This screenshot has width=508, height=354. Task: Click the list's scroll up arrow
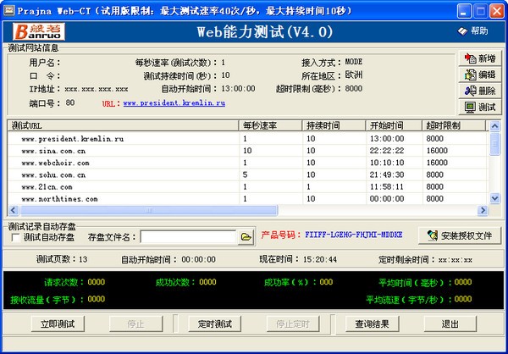[x=494, y=126]
